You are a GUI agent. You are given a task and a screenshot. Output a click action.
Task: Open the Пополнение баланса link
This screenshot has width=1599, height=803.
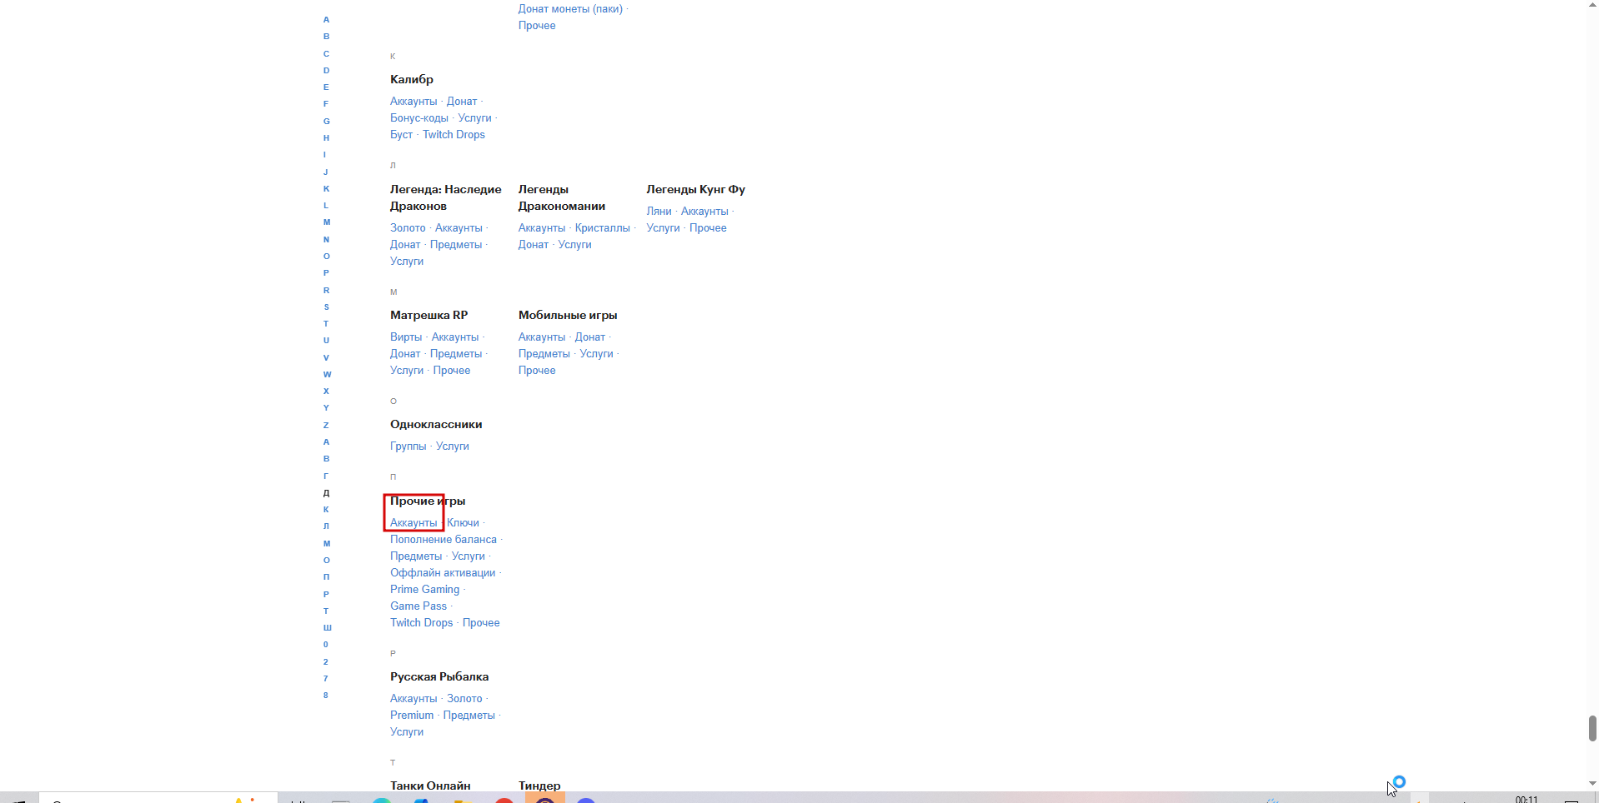444,540
